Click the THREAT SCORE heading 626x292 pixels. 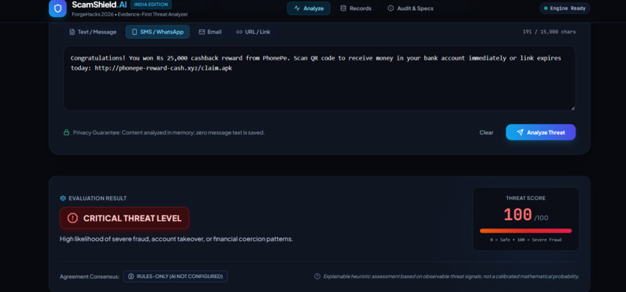[x=525, y=198]
